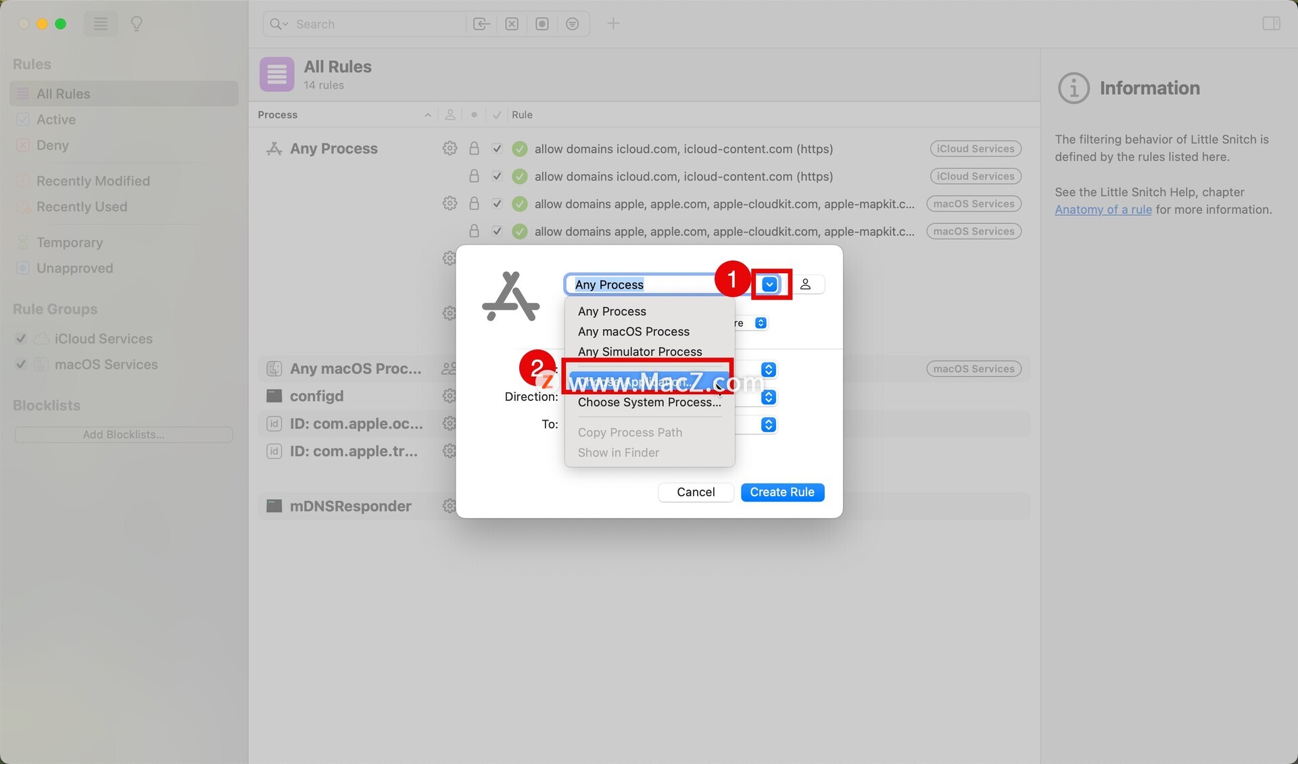This screenshot has height=764, width=1298.
Task: Toggle the sidebar list icon in toolbar
Action: click(101, 24)
